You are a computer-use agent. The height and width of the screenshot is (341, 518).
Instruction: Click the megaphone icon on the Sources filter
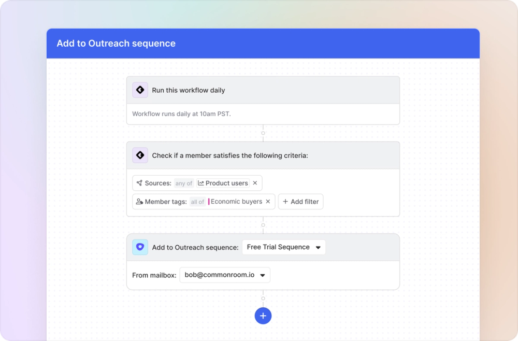(139, 183)
